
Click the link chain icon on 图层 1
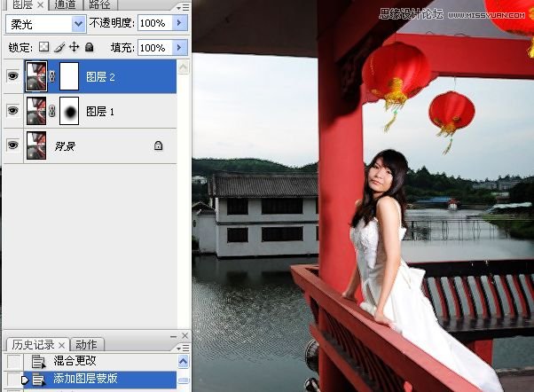(x=51, y=111)
